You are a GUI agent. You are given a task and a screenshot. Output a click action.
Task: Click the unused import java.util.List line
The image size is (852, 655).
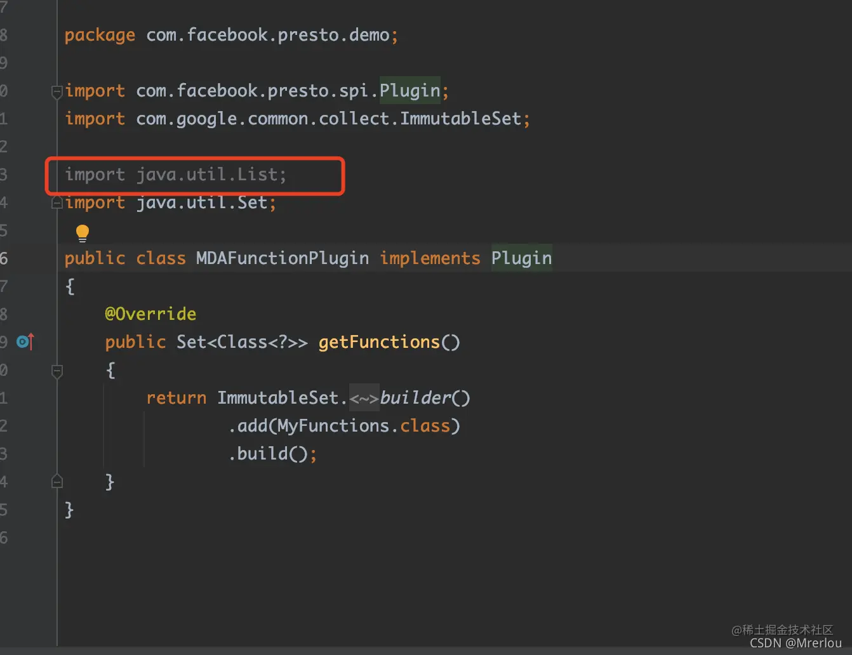point(176,175)
